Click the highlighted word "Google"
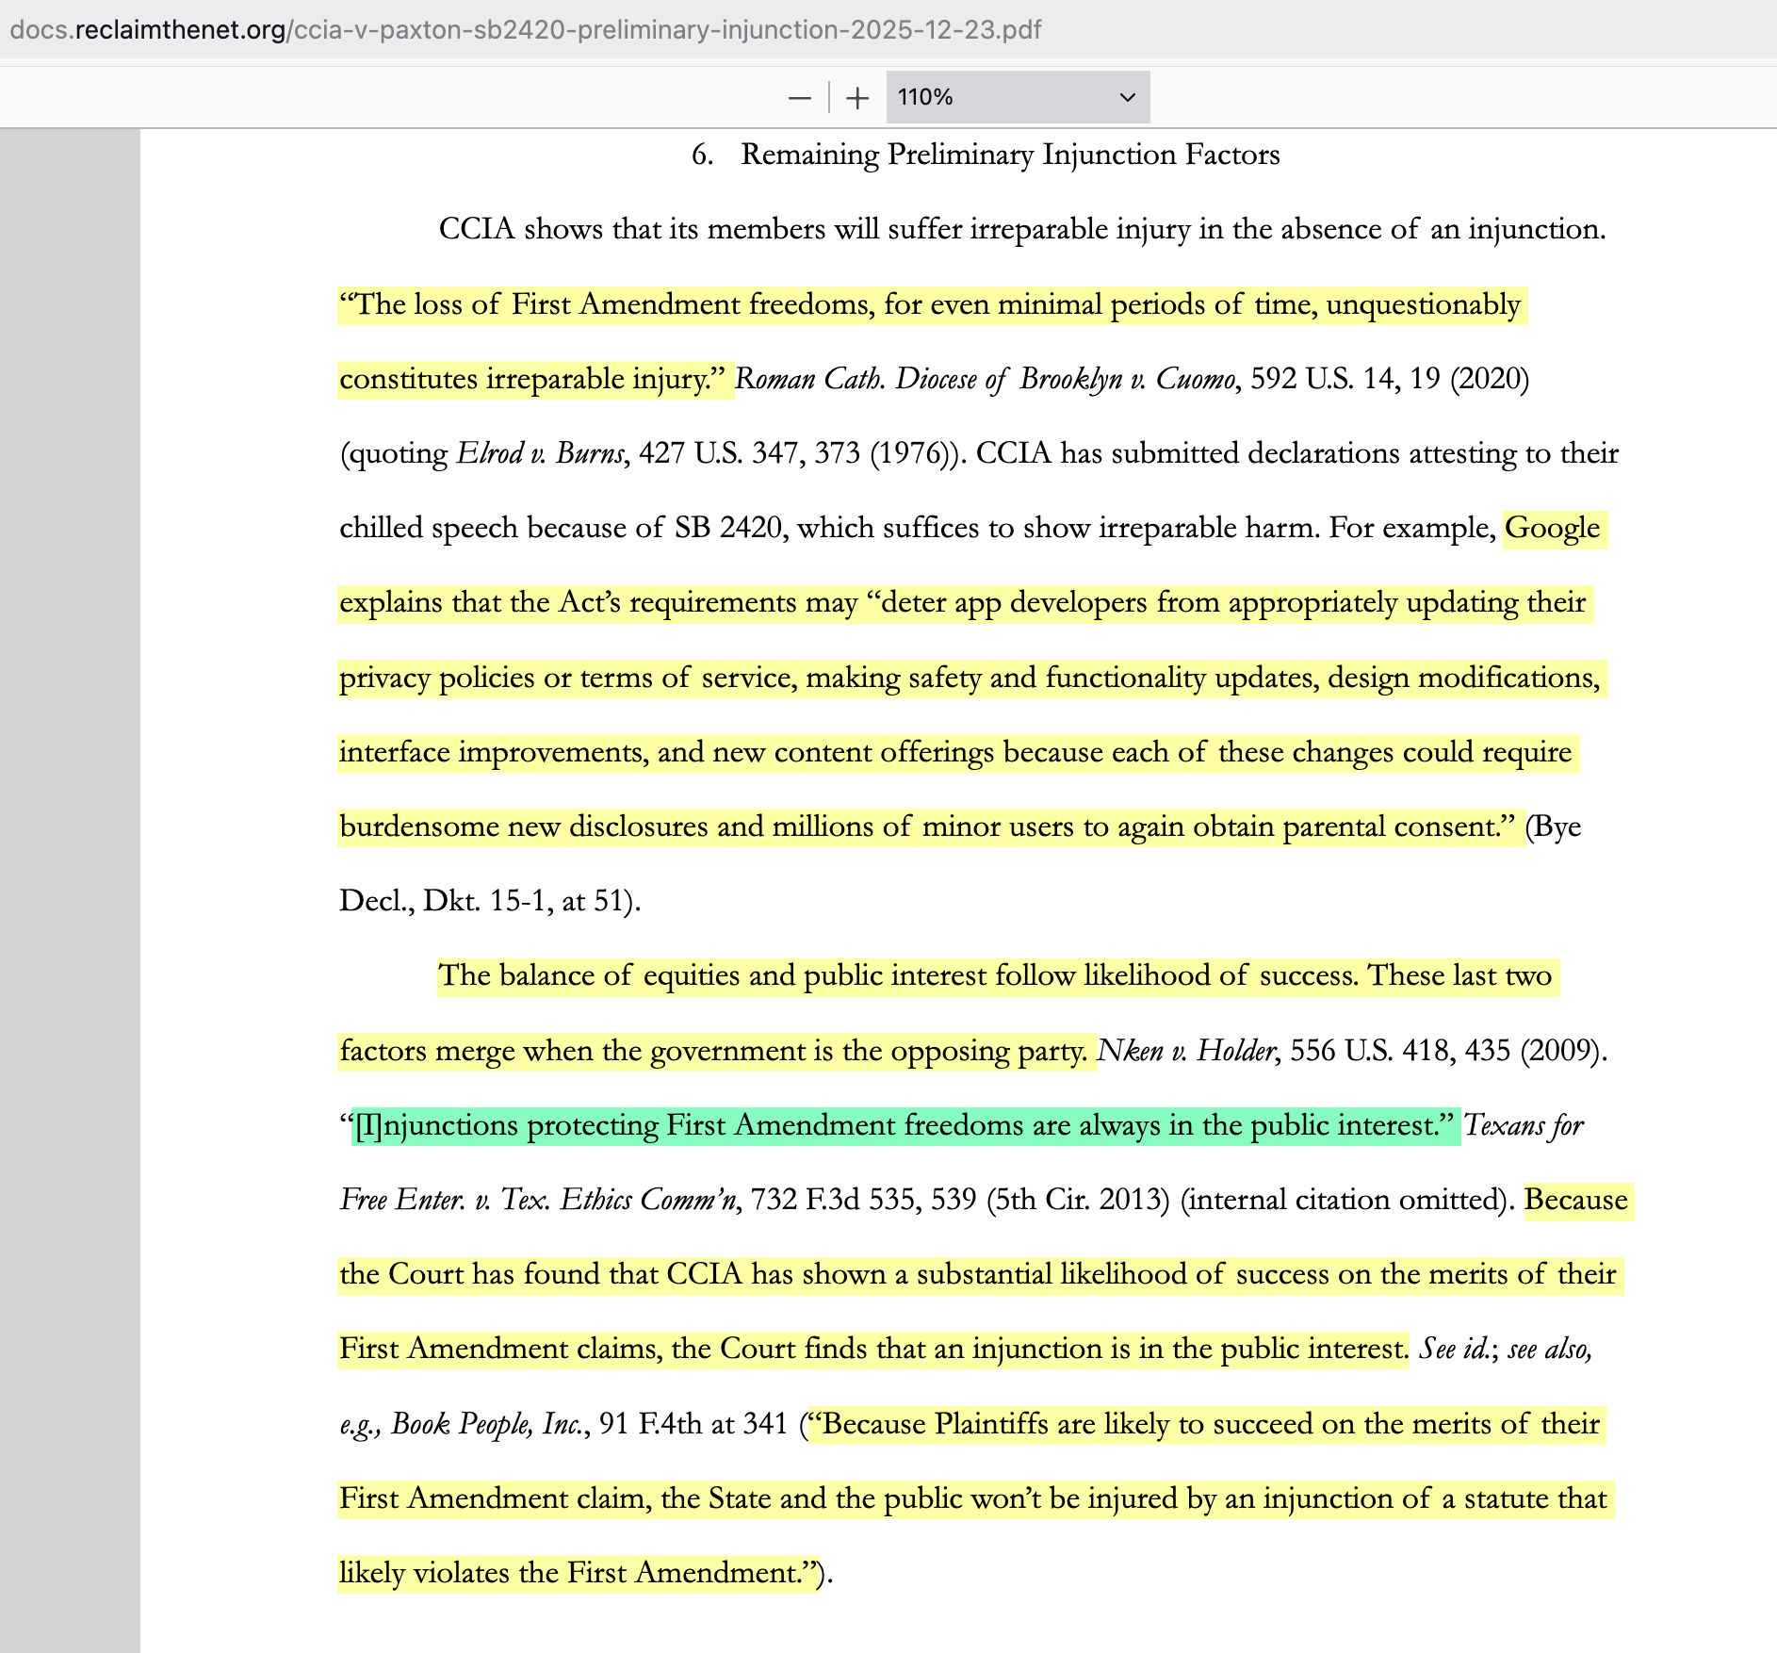Screen dimensions: 1777x1653 [1552, 528]
